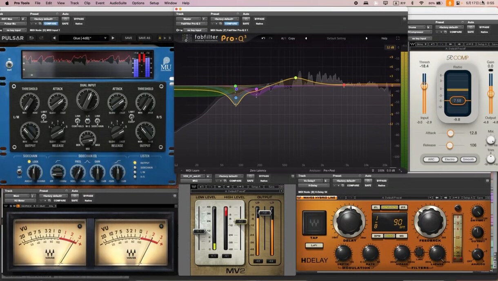Enable the H-Delay LoFi button
498x281 pixels.
(x=314, y=245)
